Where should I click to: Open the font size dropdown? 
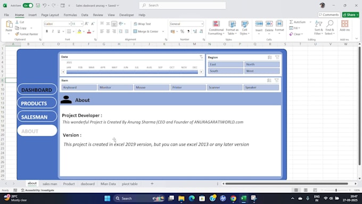(x=82, y=24)
